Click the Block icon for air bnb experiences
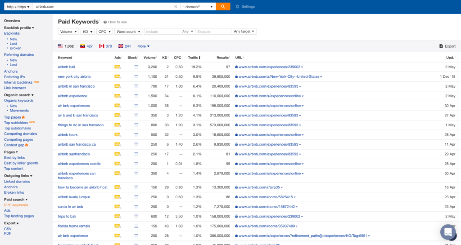 click(136, 106)
